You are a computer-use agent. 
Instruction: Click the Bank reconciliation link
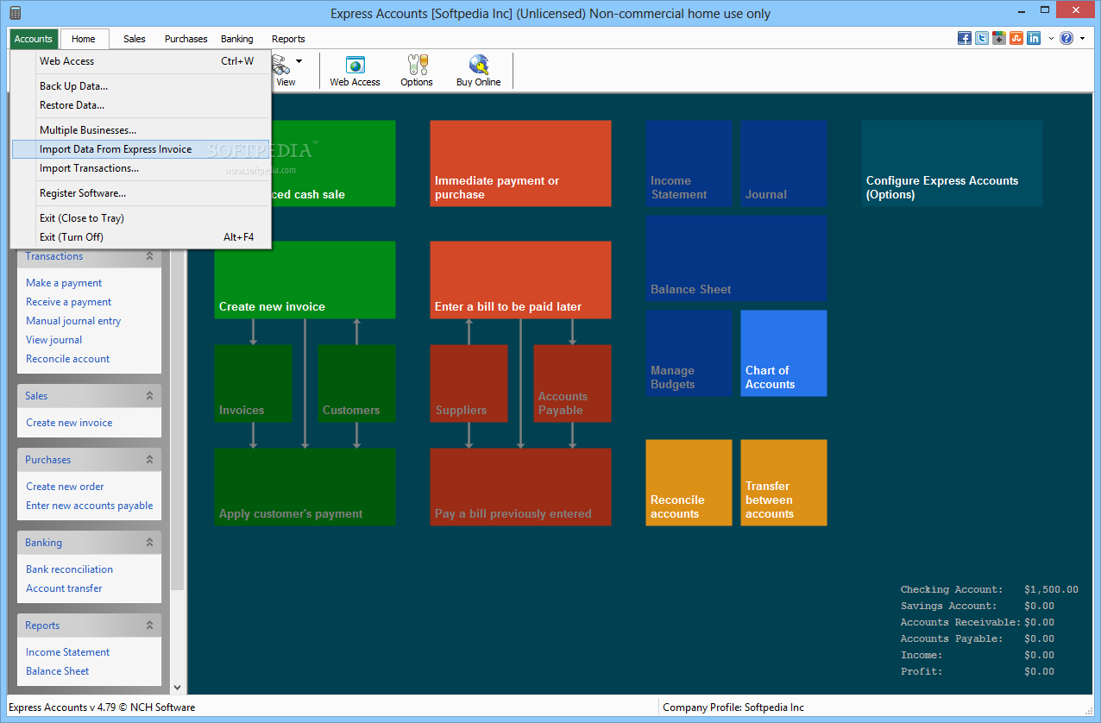69,569
